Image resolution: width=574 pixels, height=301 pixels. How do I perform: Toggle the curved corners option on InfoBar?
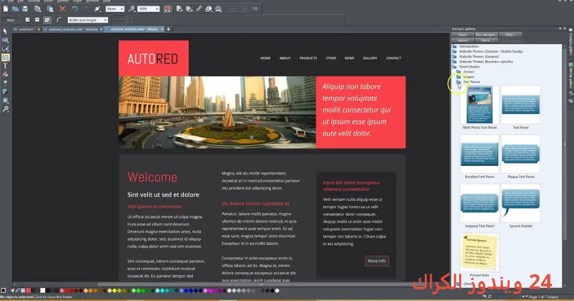[59, 20]
